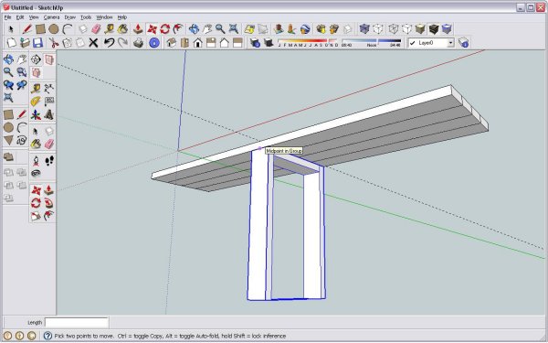Viewport: 548px width, 343px height.
Task: Select the Offset tool in top toolbar
Action: point(178,29)
